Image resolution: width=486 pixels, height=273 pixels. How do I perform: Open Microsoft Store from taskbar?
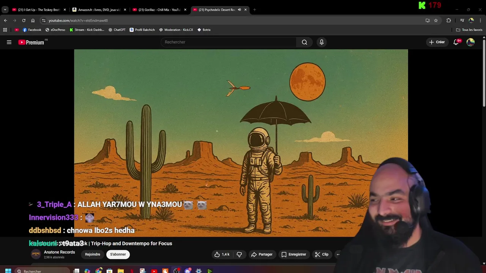click(x=110, y=271)
